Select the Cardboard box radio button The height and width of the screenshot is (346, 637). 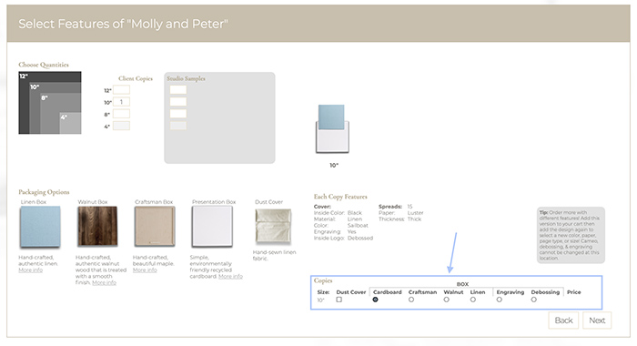point(375,300)
